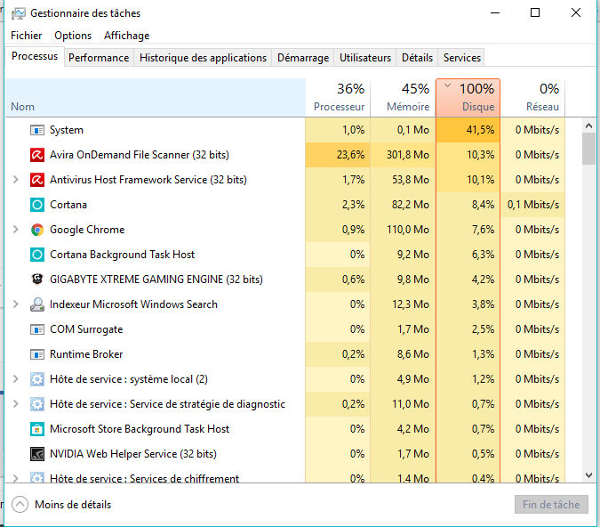The height and width of the screenshot is (527, 600).
Task: Click the scrollbar up arrow
Action: coord(589,126)
